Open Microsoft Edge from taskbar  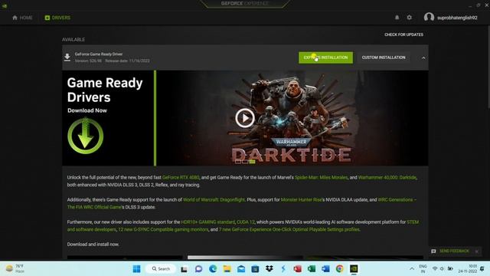click(213, 269)
